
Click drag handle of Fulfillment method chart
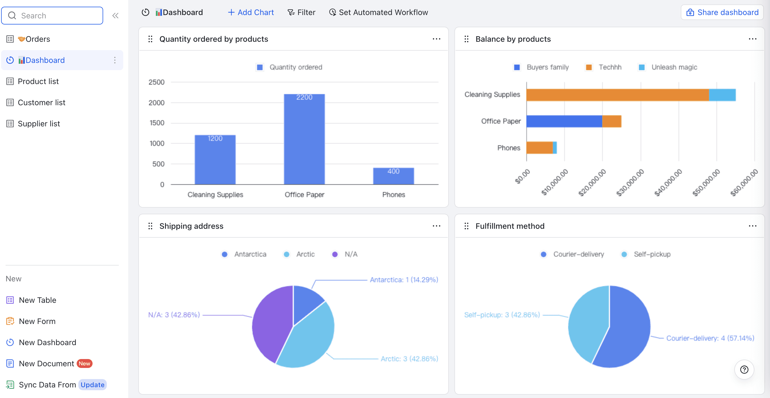pos(466,226)
